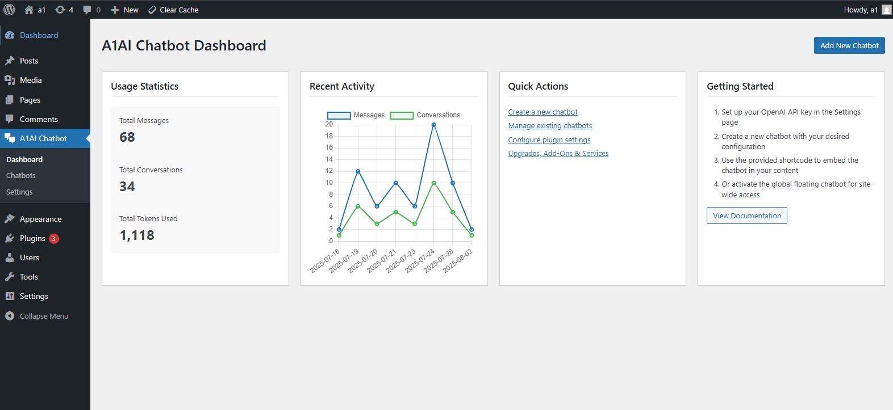Select Settings under A1AI Chatbot

(19, 192)
